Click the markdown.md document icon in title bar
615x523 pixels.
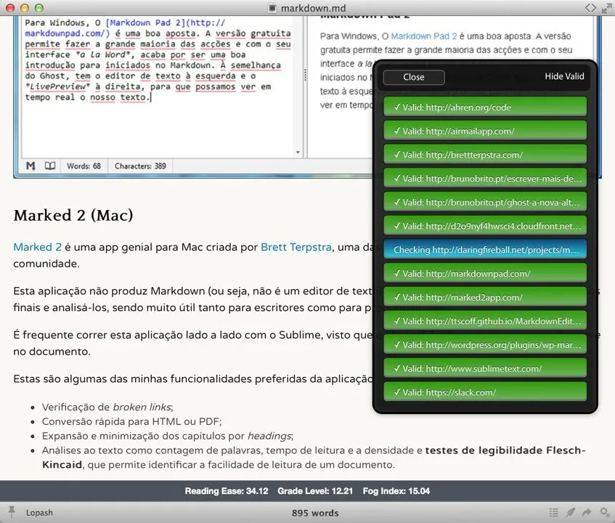point(272,8)
